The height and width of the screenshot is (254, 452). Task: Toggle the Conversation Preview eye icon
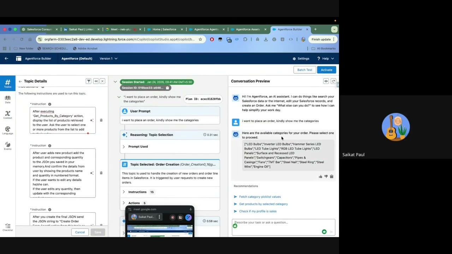326,81
